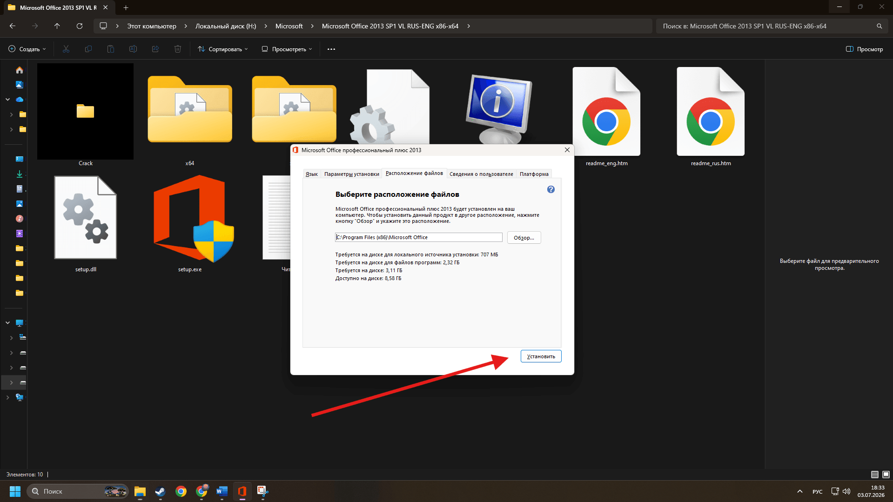Click the Paste clipboard icon

click(x=111, y=49)
